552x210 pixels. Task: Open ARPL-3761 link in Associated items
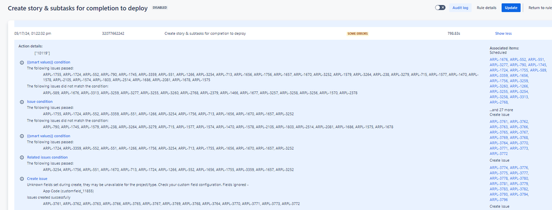499,122
